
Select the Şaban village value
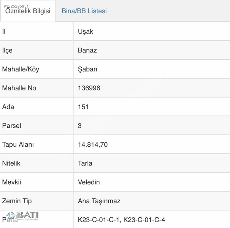click(87, 69)
